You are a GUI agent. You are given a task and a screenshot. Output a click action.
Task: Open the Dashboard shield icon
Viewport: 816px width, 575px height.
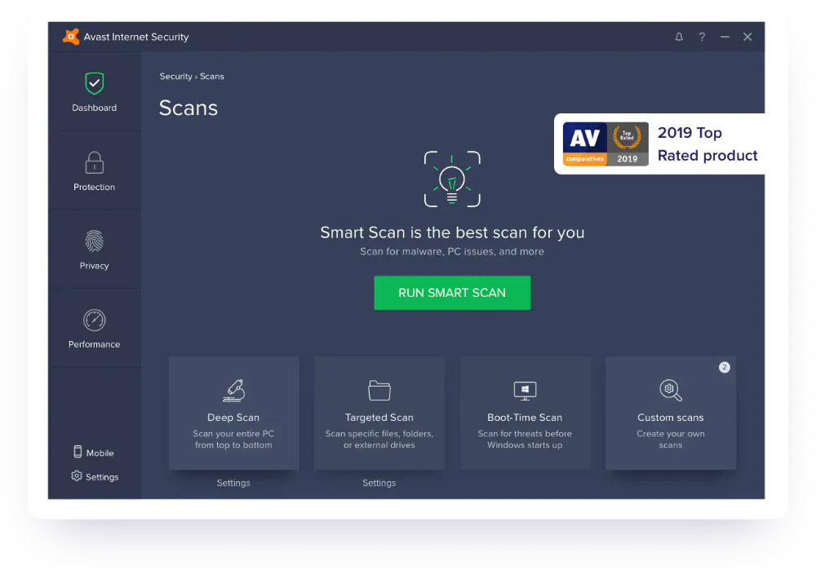point(94,84)
